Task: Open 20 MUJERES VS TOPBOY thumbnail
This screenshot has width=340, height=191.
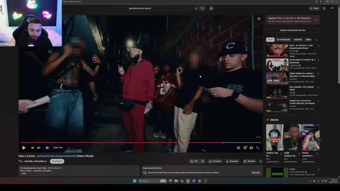Action: point(277,65)
